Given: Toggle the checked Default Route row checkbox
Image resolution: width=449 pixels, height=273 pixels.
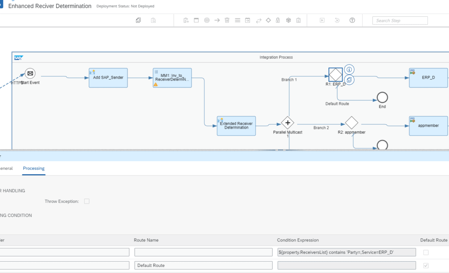Looking at the screenshot, I should tap(426, 266).
